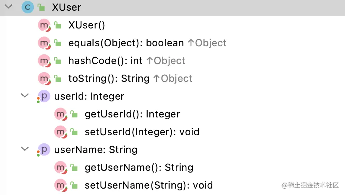Collapse the XUser class node

click(9, 7)
